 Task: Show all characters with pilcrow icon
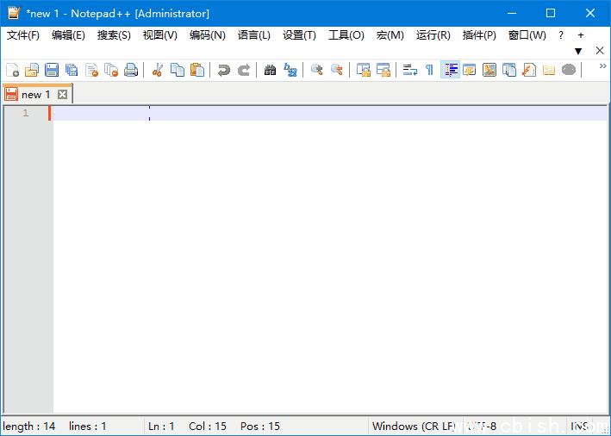coord(429,70)
